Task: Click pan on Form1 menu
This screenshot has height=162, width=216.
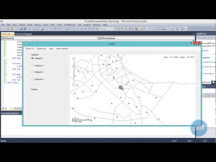Action: (x=51, y=49)
